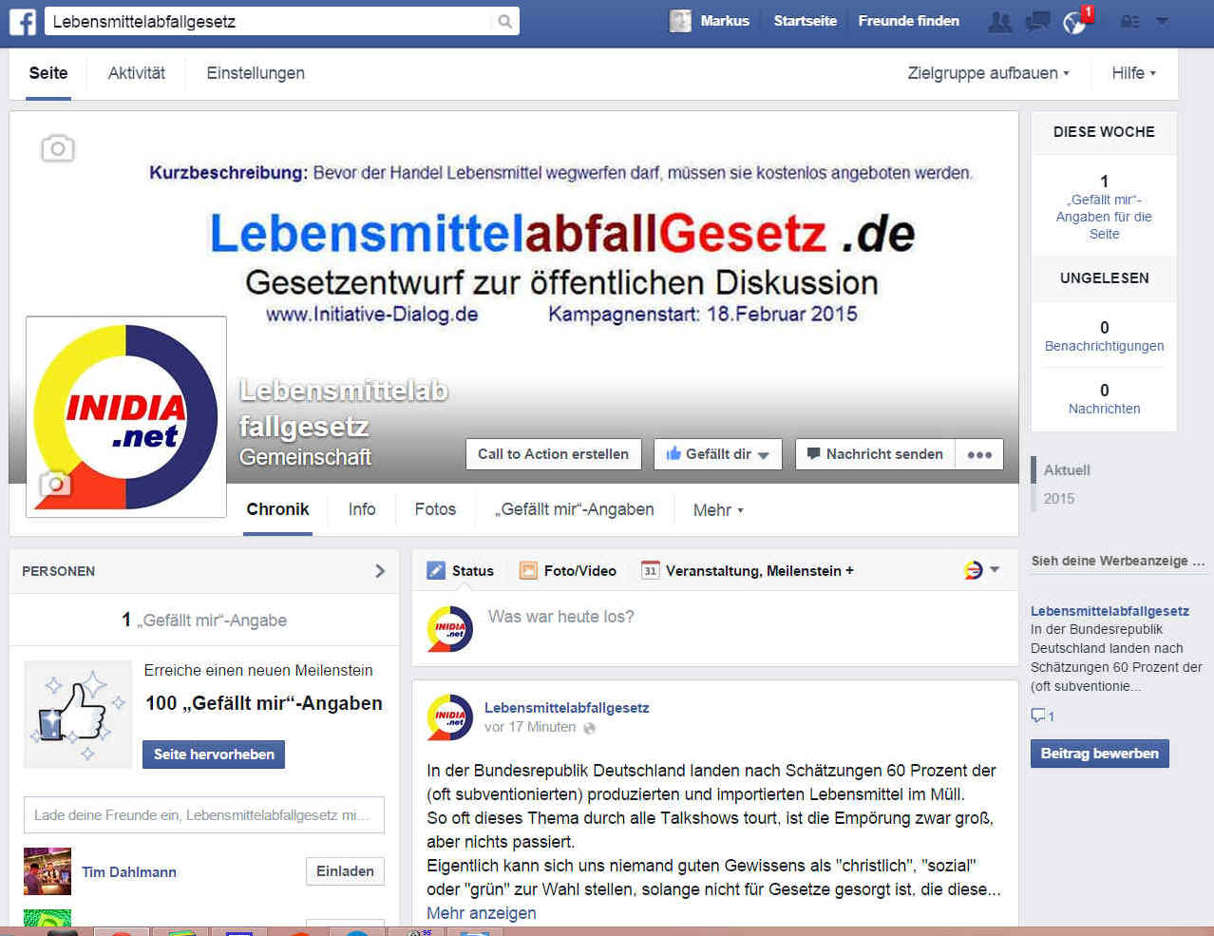Expand the Mehr tab dropdown
This screenshot has height=936, width=1214.
tap(718, 510)
